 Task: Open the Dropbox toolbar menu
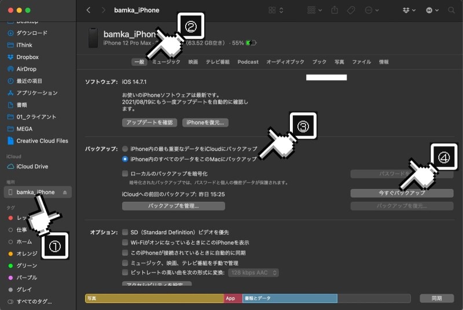click(409, 10)
